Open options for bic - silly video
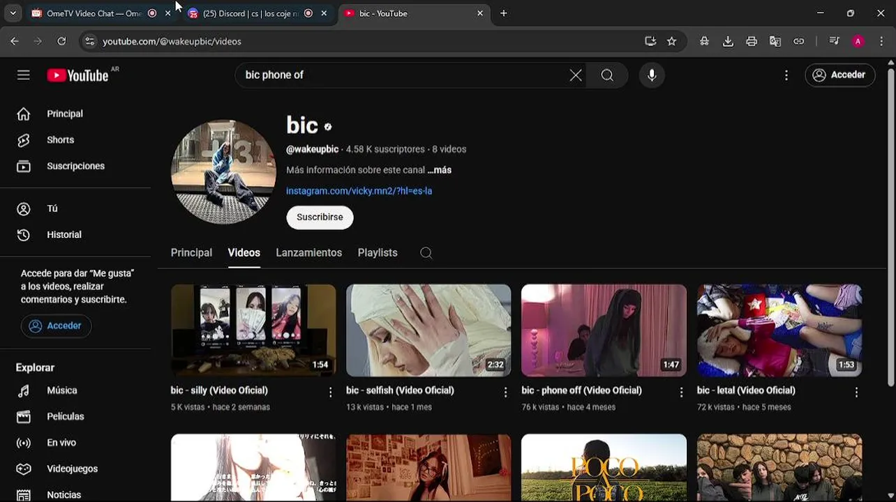 tap(331, 393)
